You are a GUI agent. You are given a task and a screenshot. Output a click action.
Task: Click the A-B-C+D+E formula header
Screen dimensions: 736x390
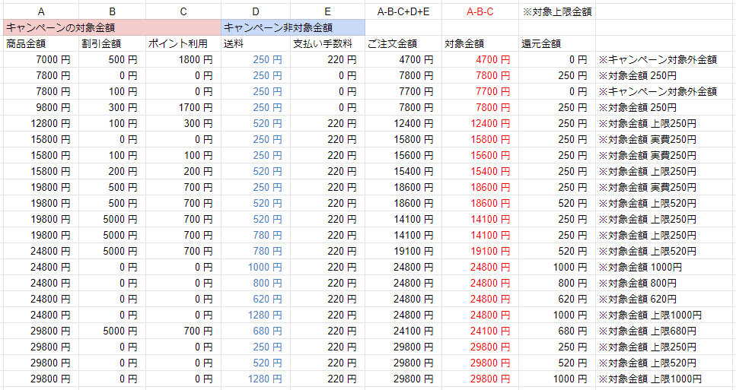(403, 11)
